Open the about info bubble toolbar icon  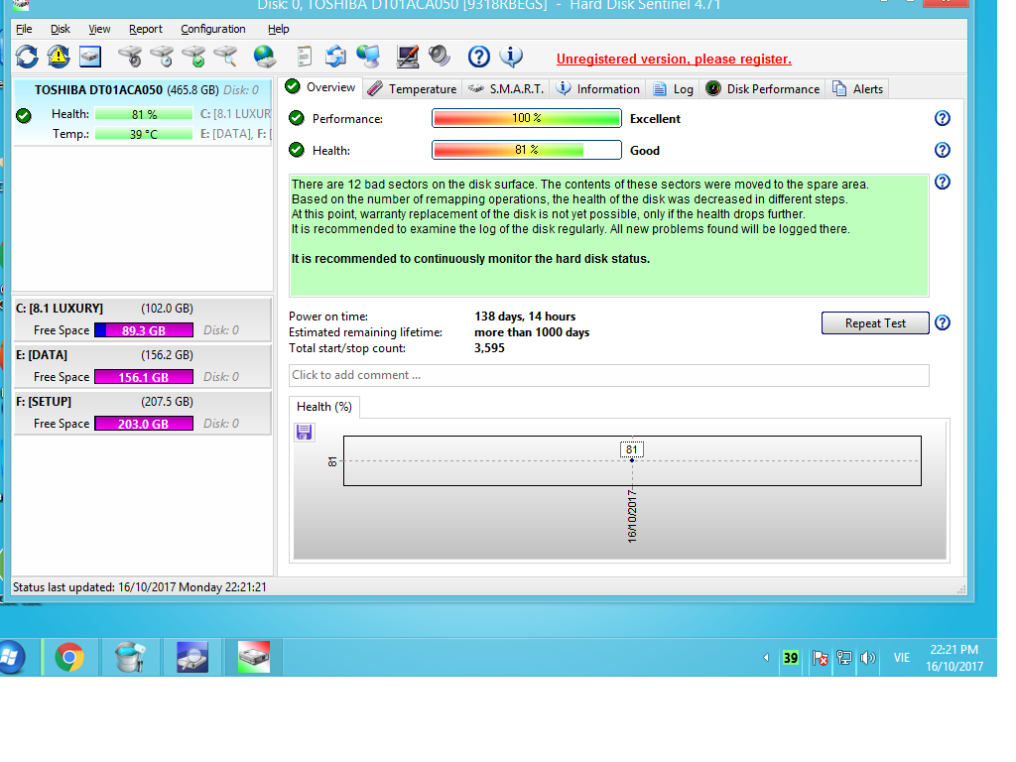511,57
